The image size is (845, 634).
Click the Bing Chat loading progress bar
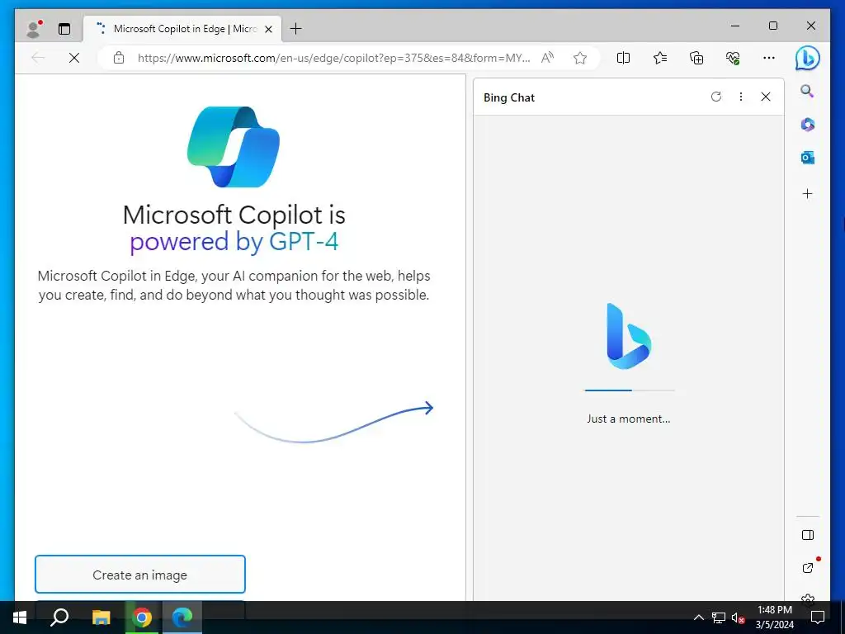[x=630, y=390]
